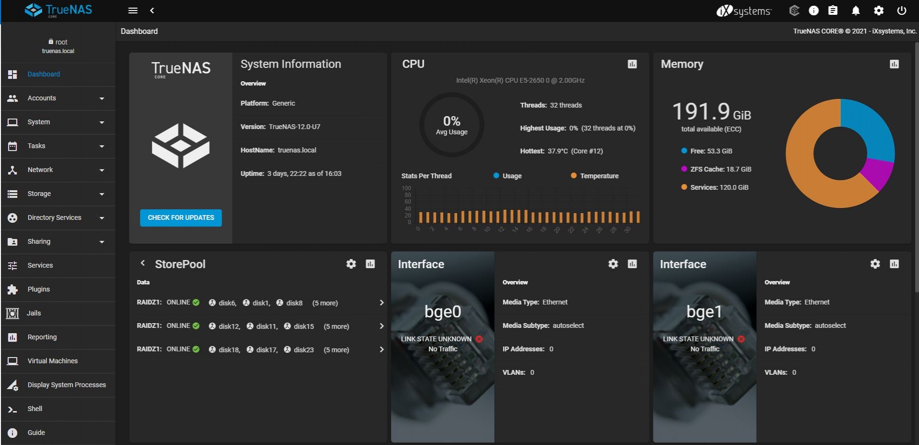Open bge0 interface reports chart icon

tap(632, 264)
